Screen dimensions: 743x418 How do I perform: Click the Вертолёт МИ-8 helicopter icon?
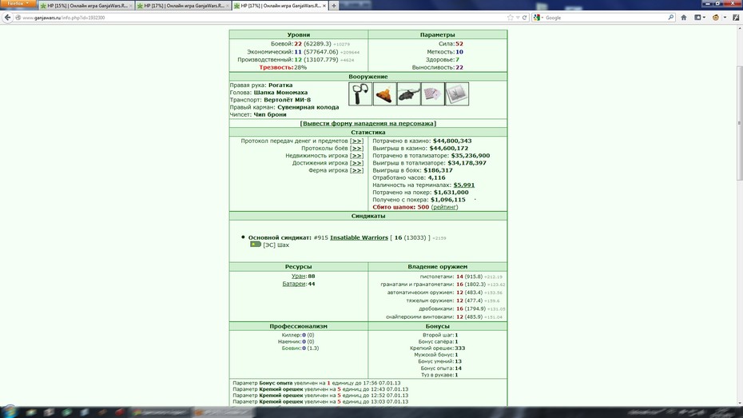click(x=408, y=94)
